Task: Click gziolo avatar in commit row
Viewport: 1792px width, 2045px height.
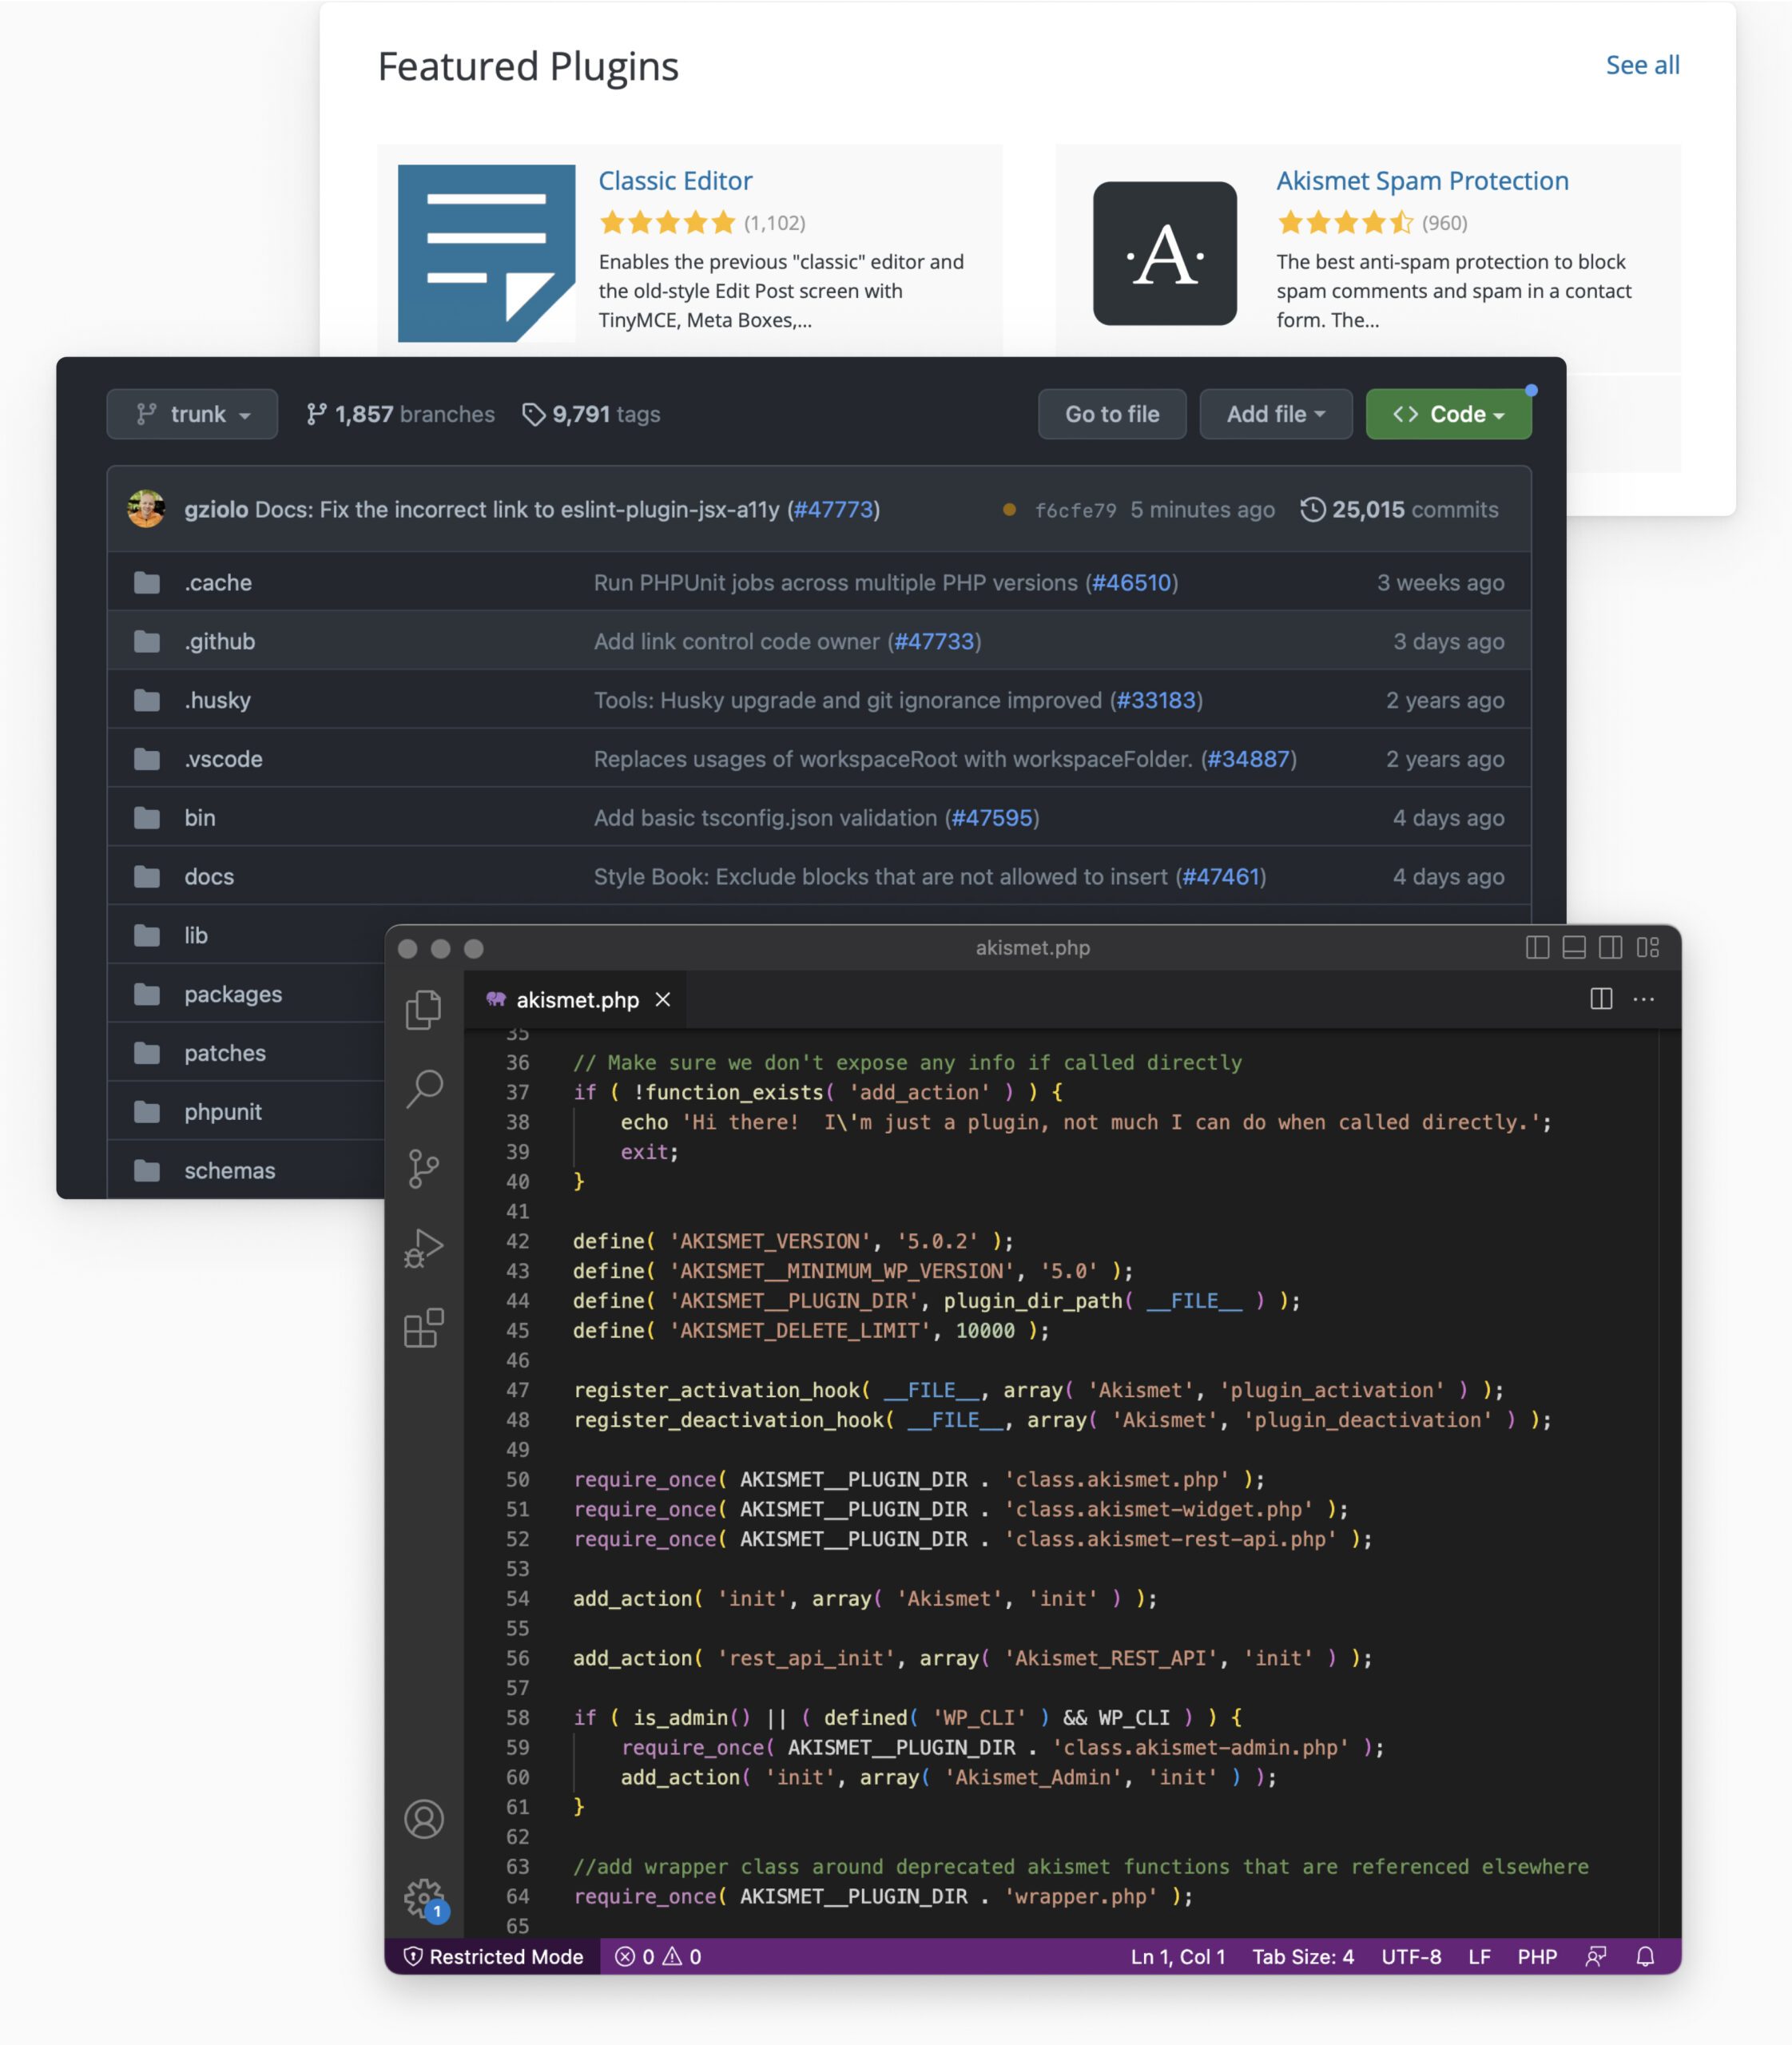Action: click(x=146, y=509)
